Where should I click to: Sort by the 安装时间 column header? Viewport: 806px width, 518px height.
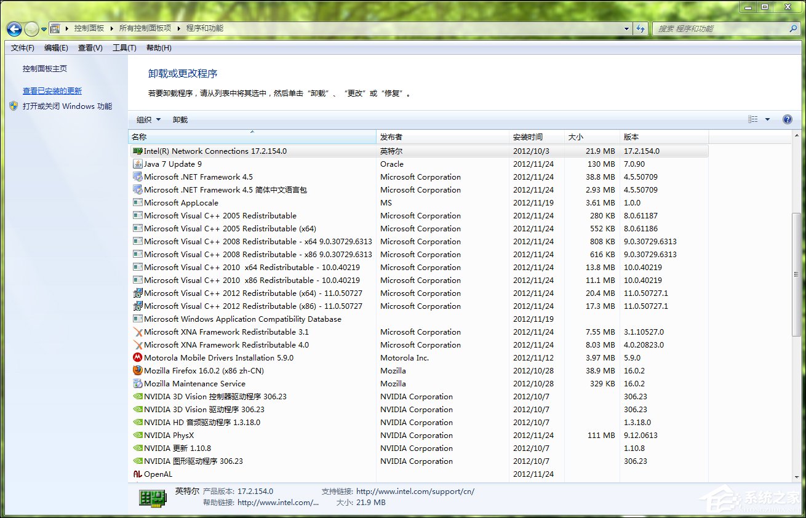(x=537, y=137)
